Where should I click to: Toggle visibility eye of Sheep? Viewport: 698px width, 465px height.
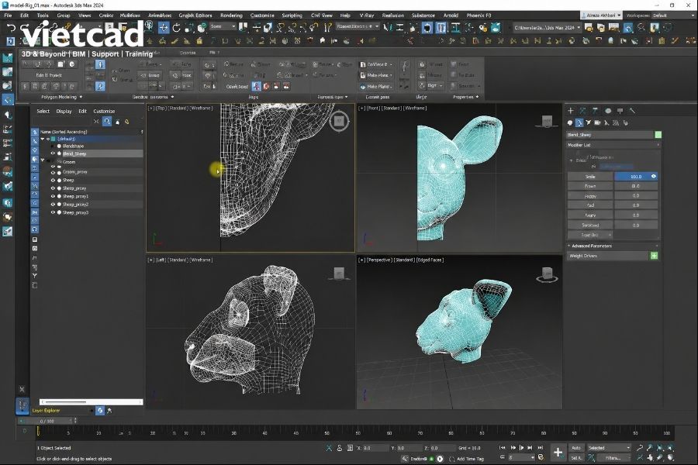(53, 181)
